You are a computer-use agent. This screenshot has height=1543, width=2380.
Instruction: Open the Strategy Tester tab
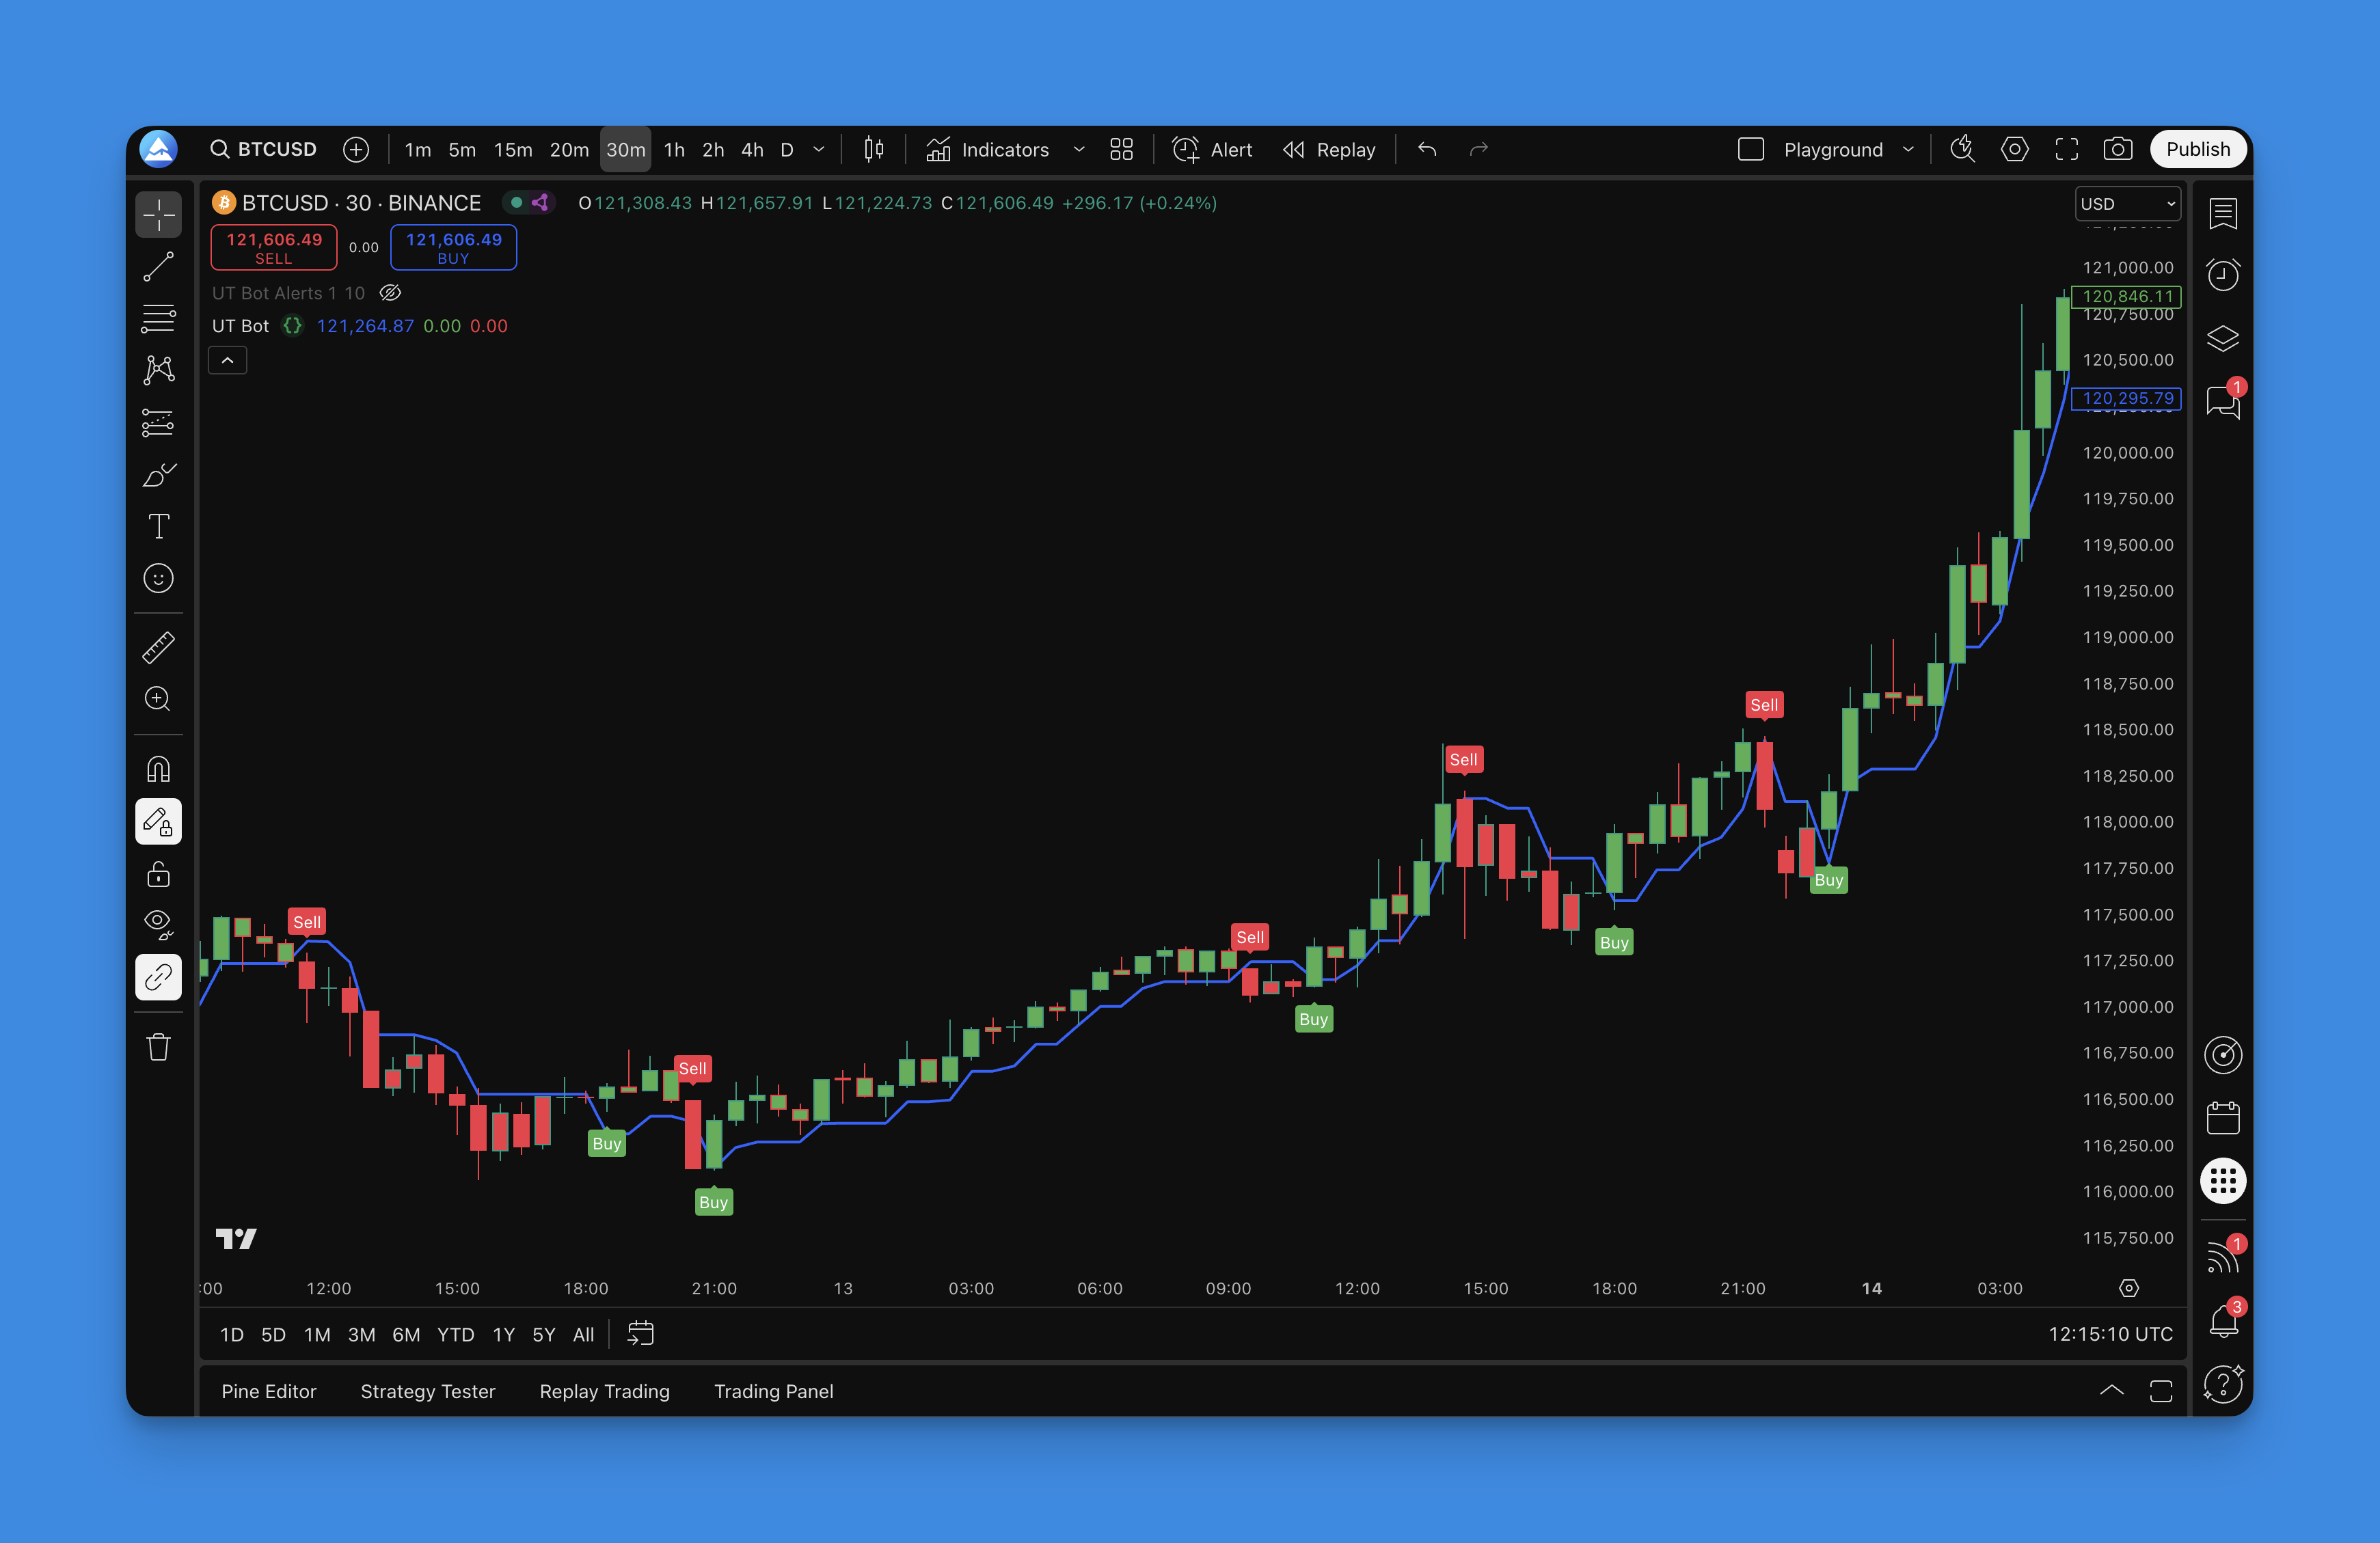click(x=428, y=1391)
